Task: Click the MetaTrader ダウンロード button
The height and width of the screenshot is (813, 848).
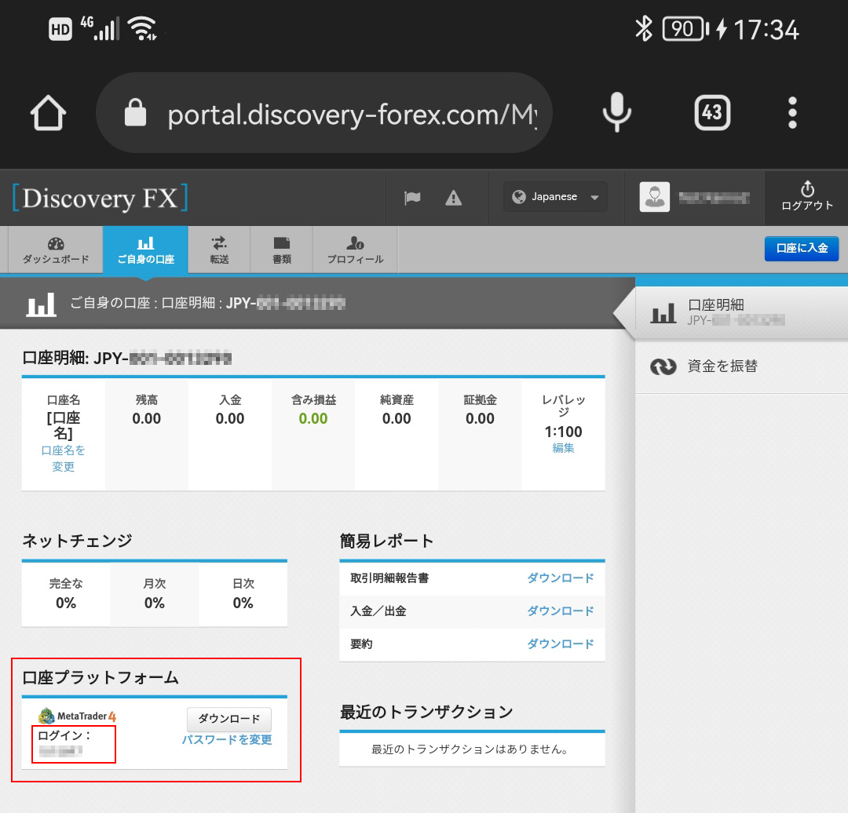Action: coord(228,719)
